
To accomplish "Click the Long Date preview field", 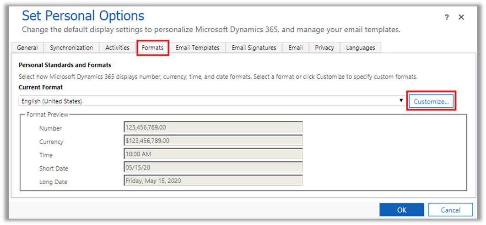I will pyautogui.click(x=213, y=181).
